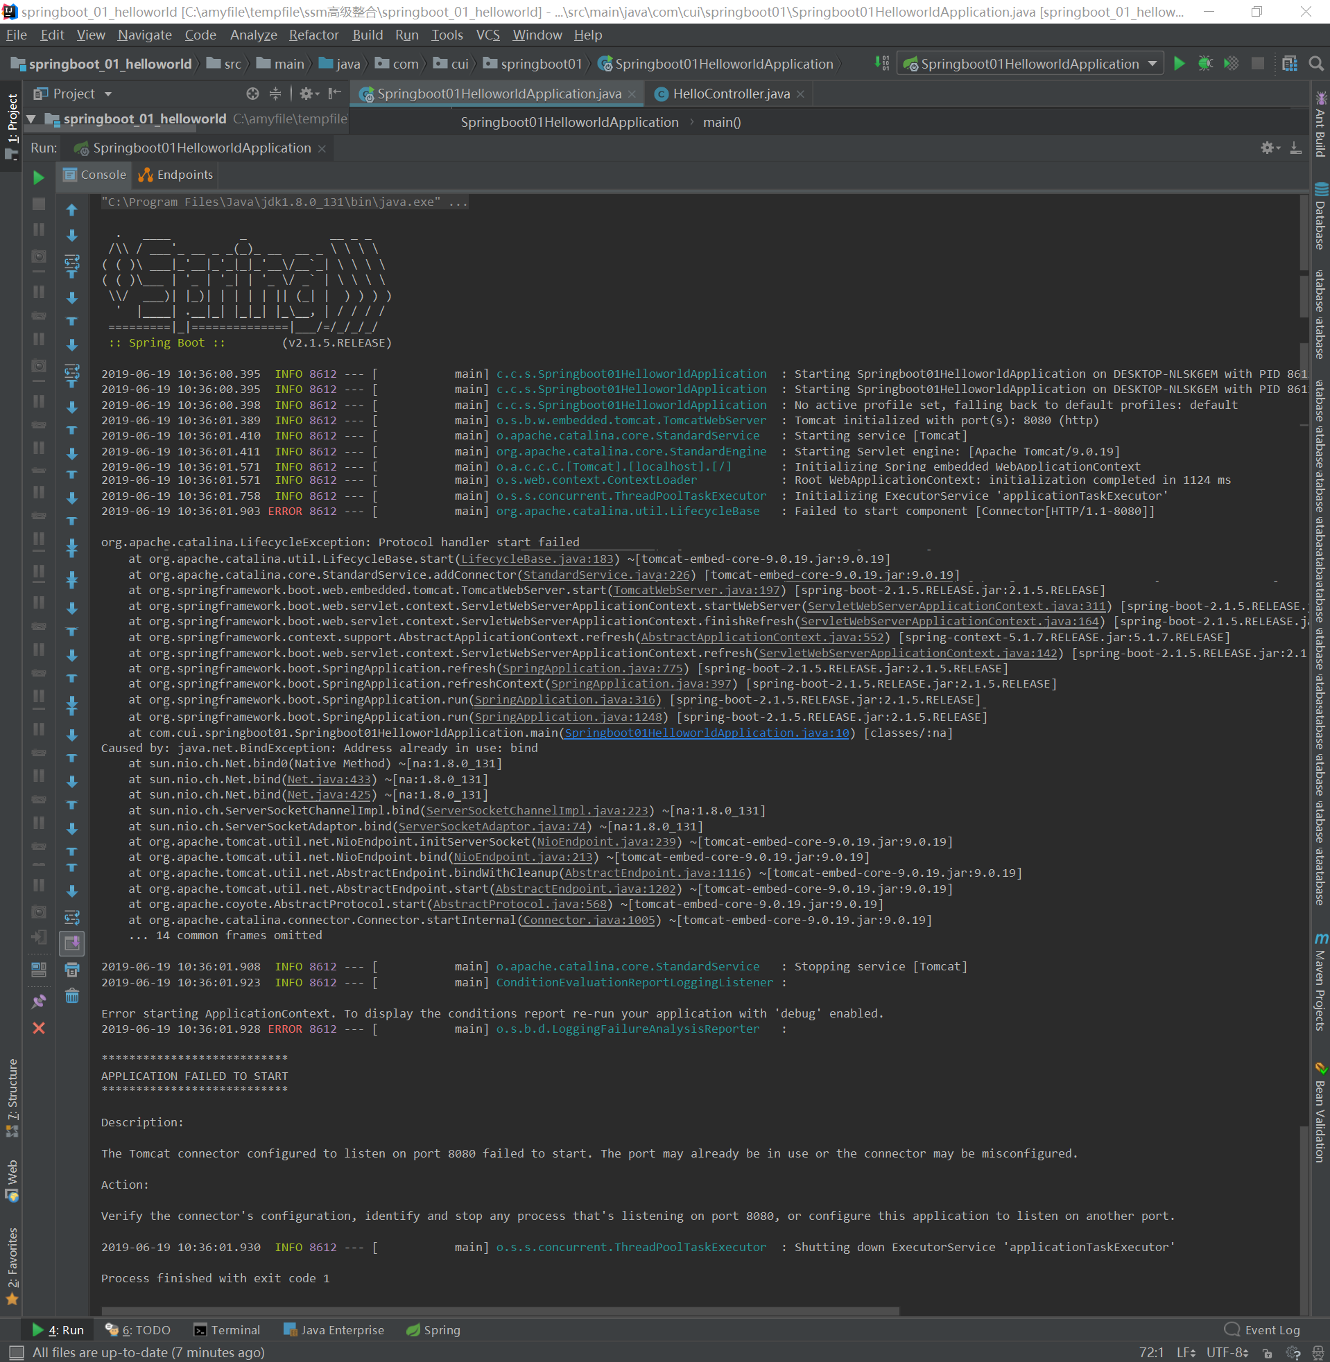Click the Ant Build ant icon on the right edge

(x=1321, y=98)
